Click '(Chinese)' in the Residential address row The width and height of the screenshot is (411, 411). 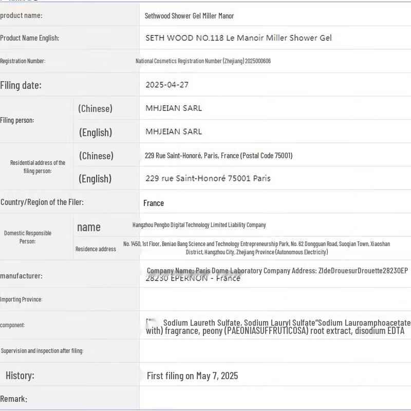[96, 156]
